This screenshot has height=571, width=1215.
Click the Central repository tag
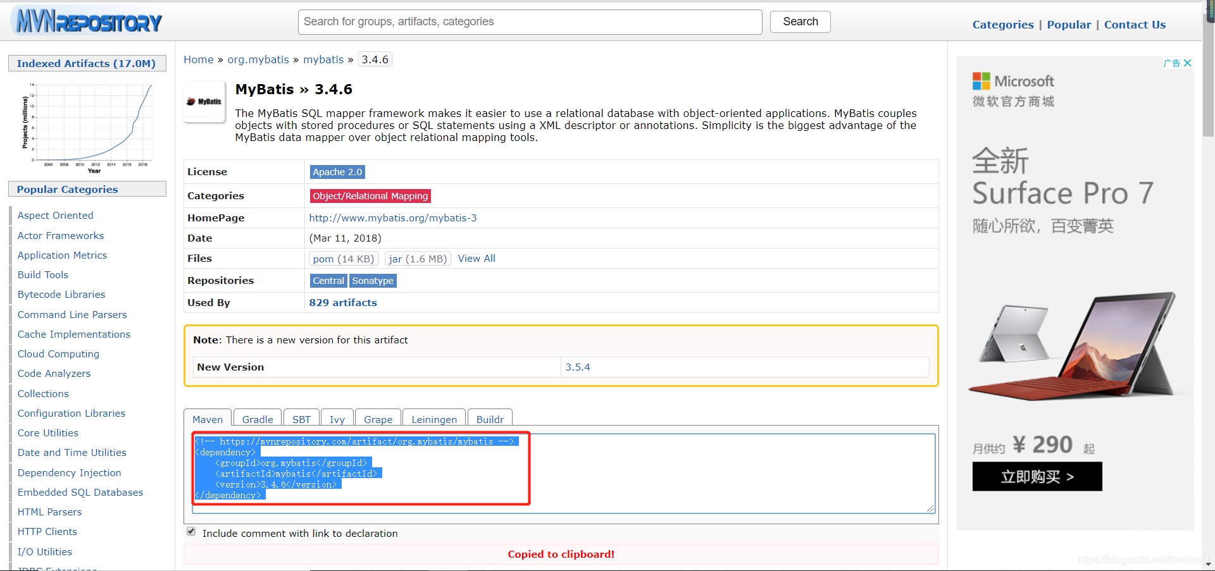[328, 281]
